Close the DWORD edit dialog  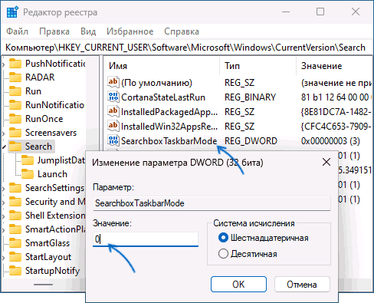click(326, 162)
